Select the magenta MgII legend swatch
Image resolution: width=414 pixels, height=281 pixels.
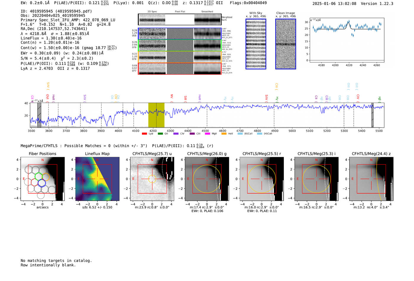(x=207, y=134)
